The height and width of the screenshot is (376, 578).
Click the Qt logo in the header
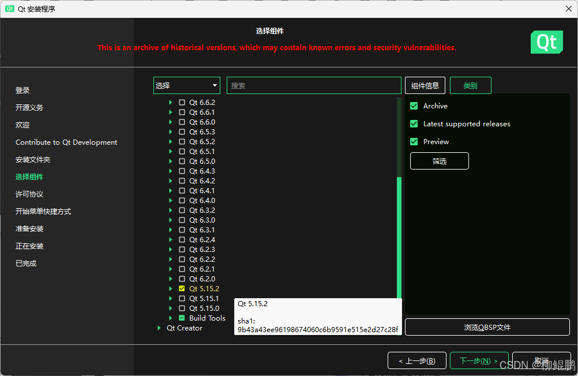[547, 42]
